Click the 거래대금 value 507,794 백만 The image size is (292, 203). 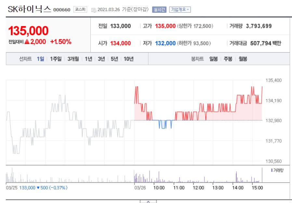(x=266, y=43)
